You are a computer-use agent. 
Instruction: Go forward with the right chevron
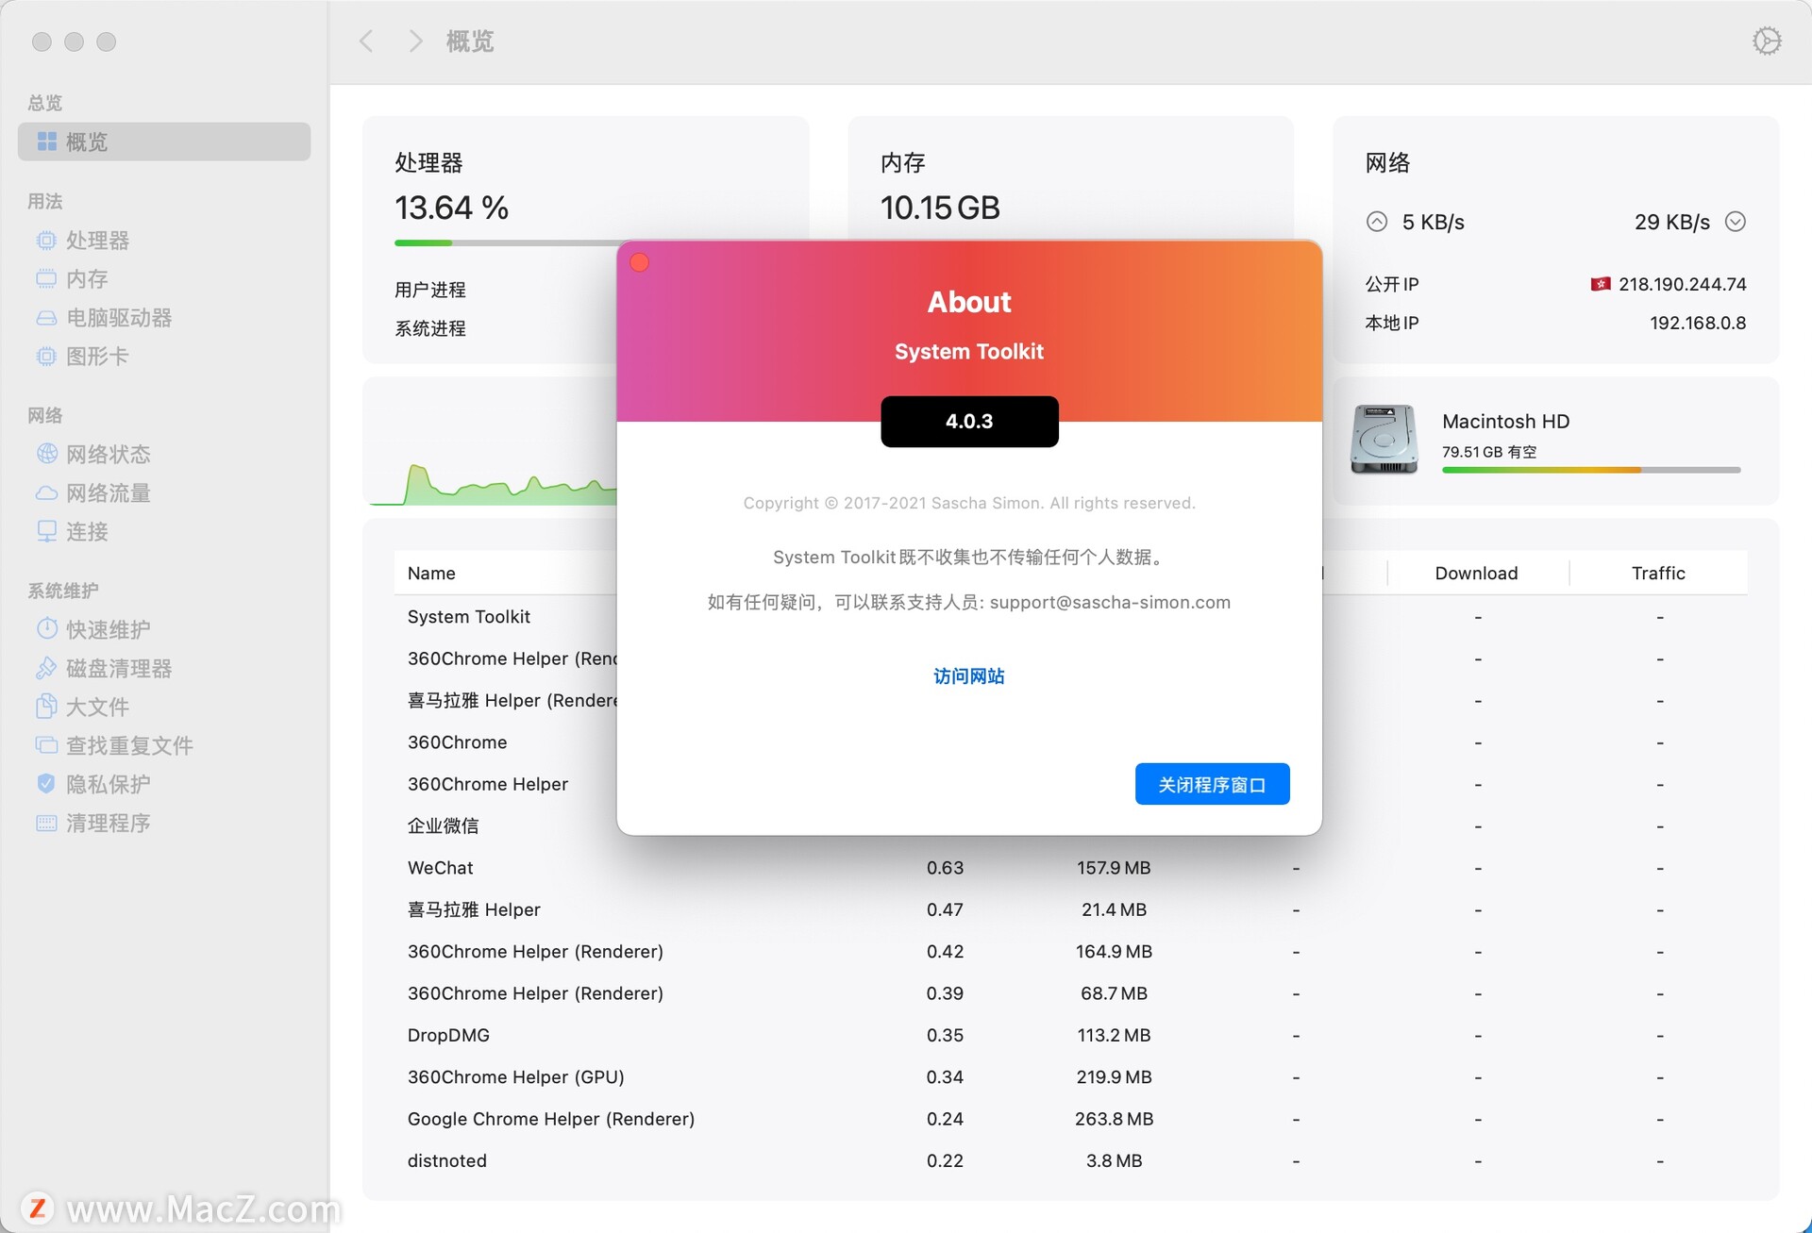(x=415, y=42)
